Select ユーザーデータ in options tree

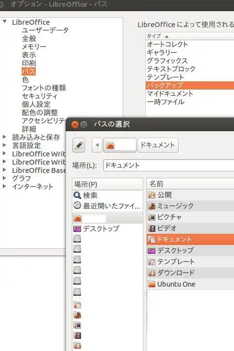click(x=45, y=30)
